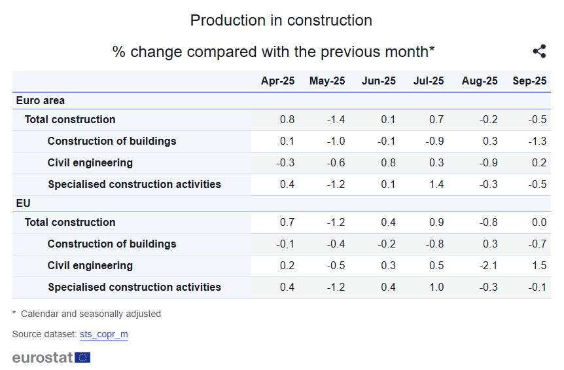Select Euro area Civil engineering row label
Image resolution: width=564 pixels, height=370 pixels.
click(x=90, y=163)
